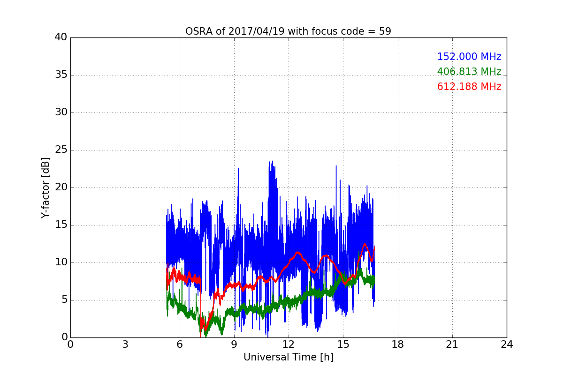
Task: Click y-axis tick label 20
Action: pos(61,187)
